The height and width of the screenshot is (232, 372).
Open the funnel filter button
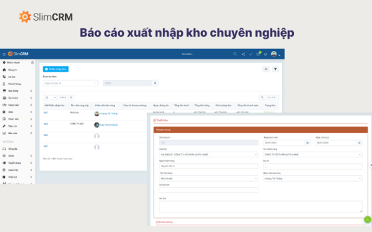[275, 69]
